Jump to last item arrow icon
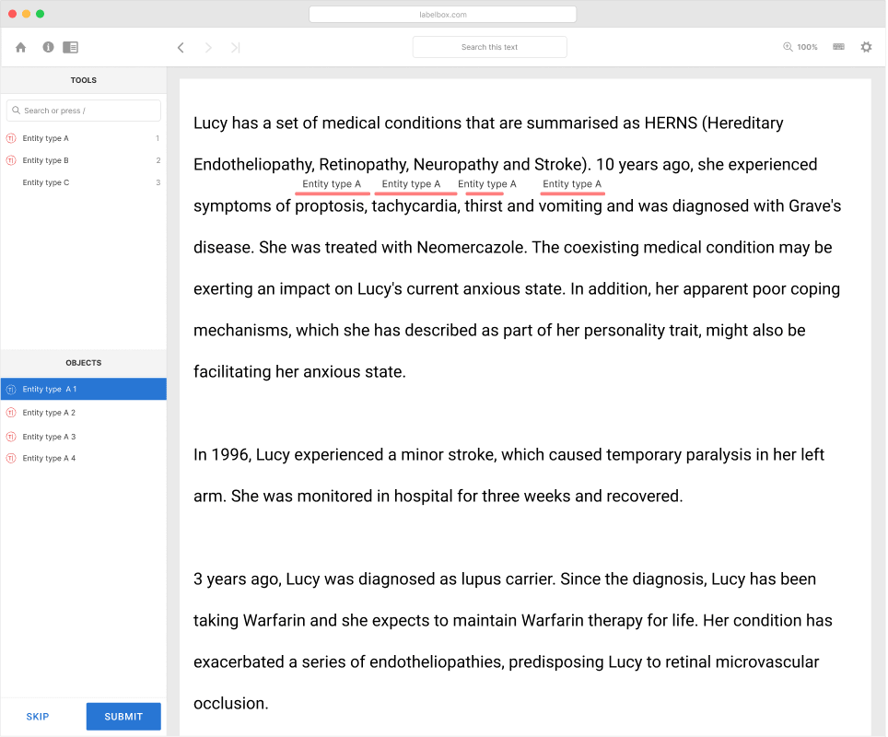 (236, 48)
